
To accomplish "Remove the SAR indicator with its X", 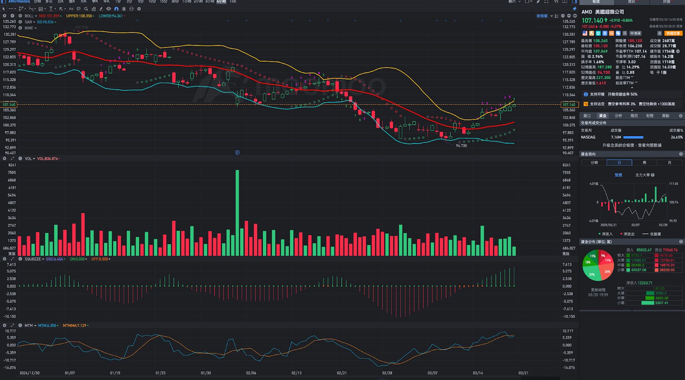I will pos(20,22).
